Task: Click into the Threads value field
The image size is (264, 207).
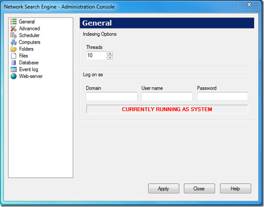Action: click(x=96, y=56)
